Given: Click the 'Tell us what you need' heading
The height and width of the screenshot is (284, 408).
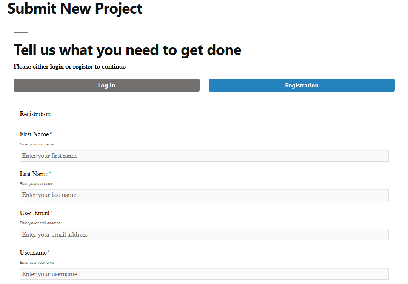Looking at the screenshot, I should 128,50.
